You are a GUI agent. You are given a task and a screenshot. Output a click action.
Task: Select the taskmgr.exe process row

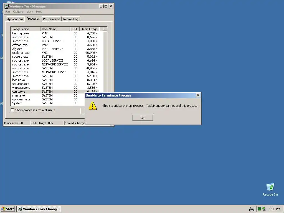pos(55,33)
